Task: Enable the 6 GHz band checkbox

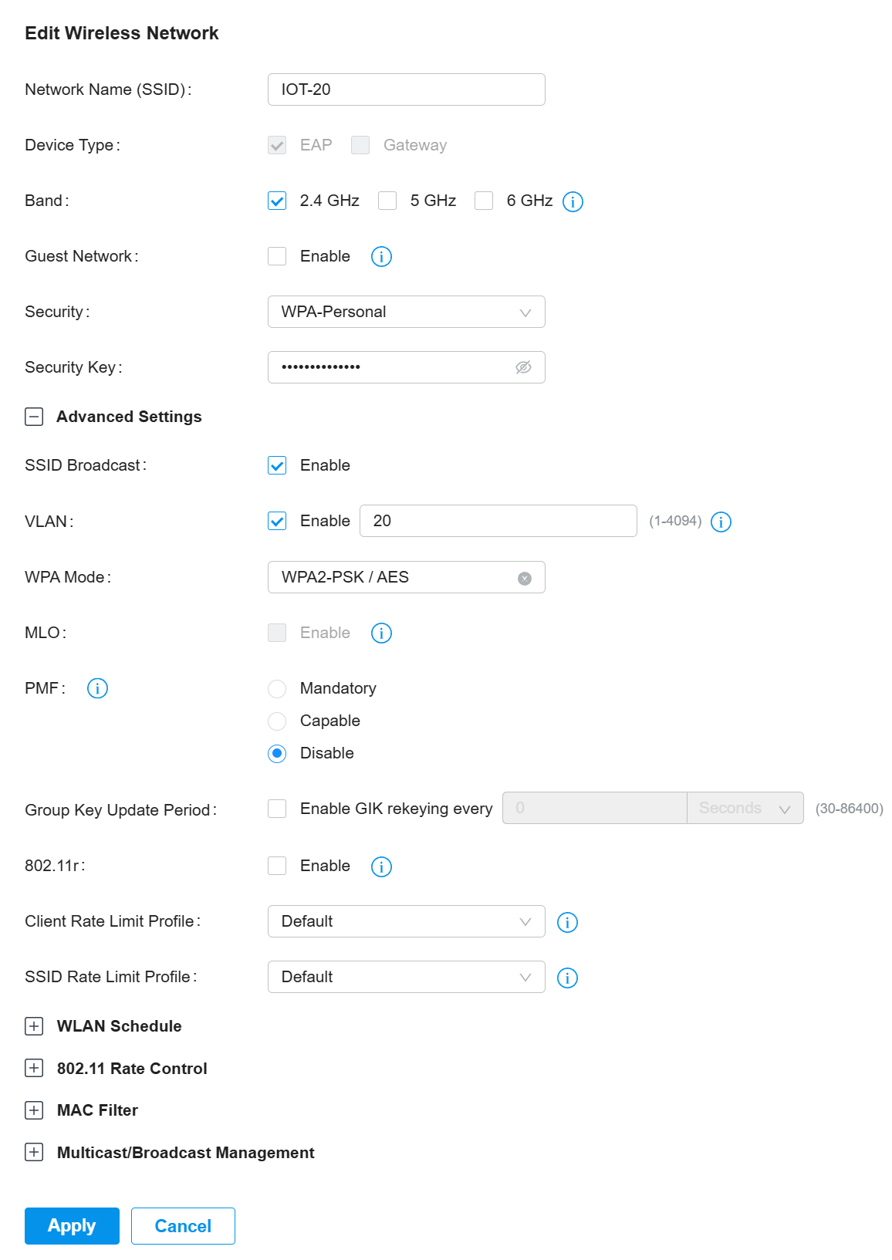Action: [x=484, y=201]
